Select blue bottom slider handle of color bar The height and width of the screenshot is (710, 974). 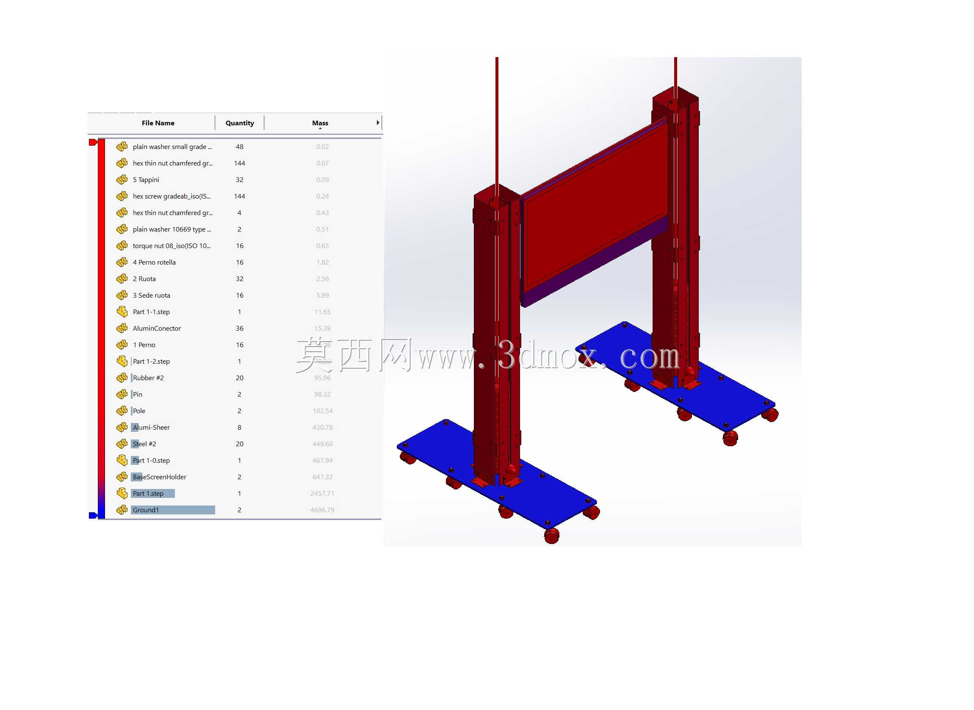point(93,515)
